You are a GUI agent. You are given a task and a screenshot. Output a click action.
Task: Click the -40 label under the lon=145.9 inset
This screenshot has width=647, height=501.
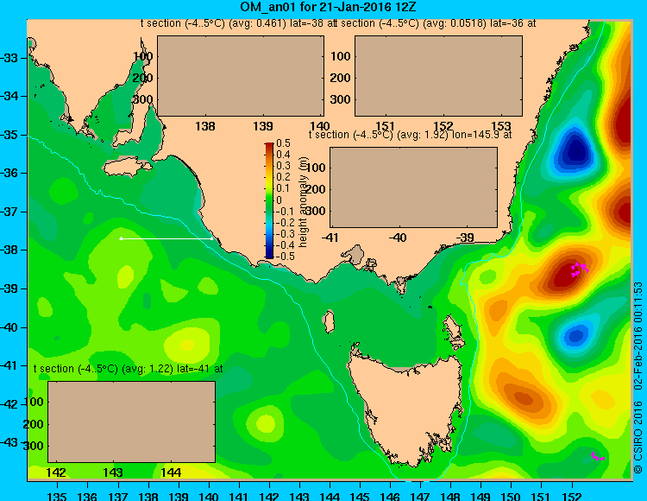pyautogui.click(x=398, y=238)
